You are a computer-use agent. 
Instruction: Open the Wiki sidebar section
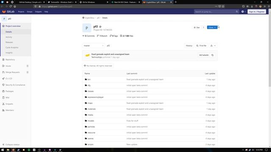8,98
